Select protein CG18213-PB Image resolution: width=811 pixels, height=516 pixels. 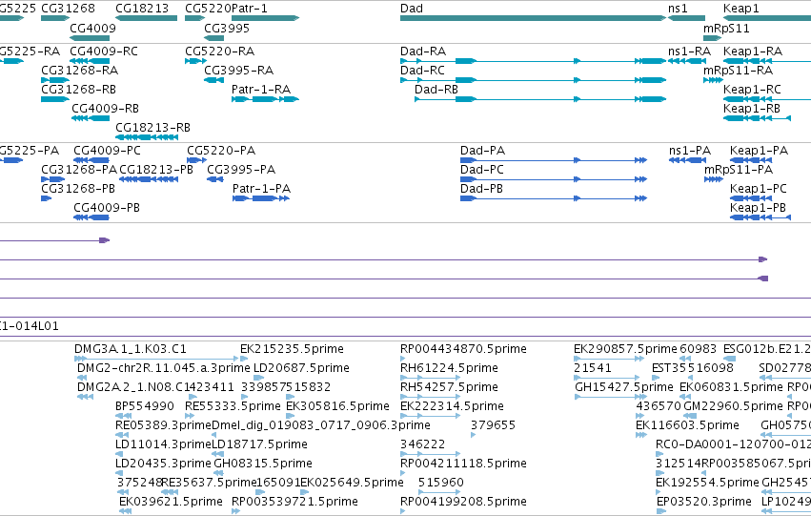[149, 179]
